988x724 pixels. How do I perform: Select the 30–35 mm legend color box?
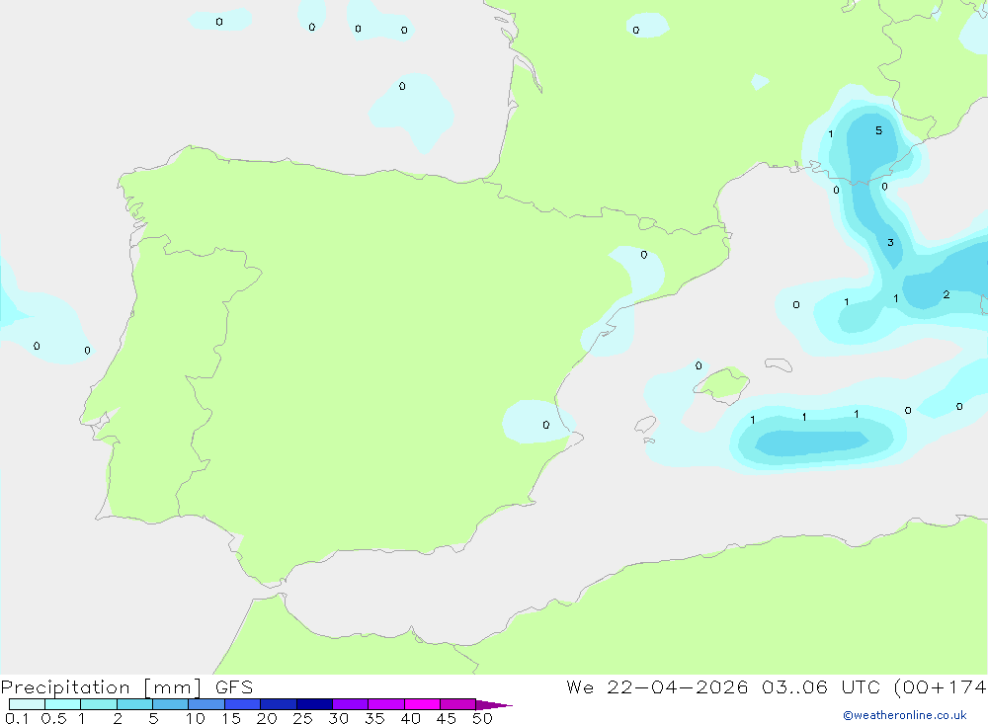click(351, 704)
